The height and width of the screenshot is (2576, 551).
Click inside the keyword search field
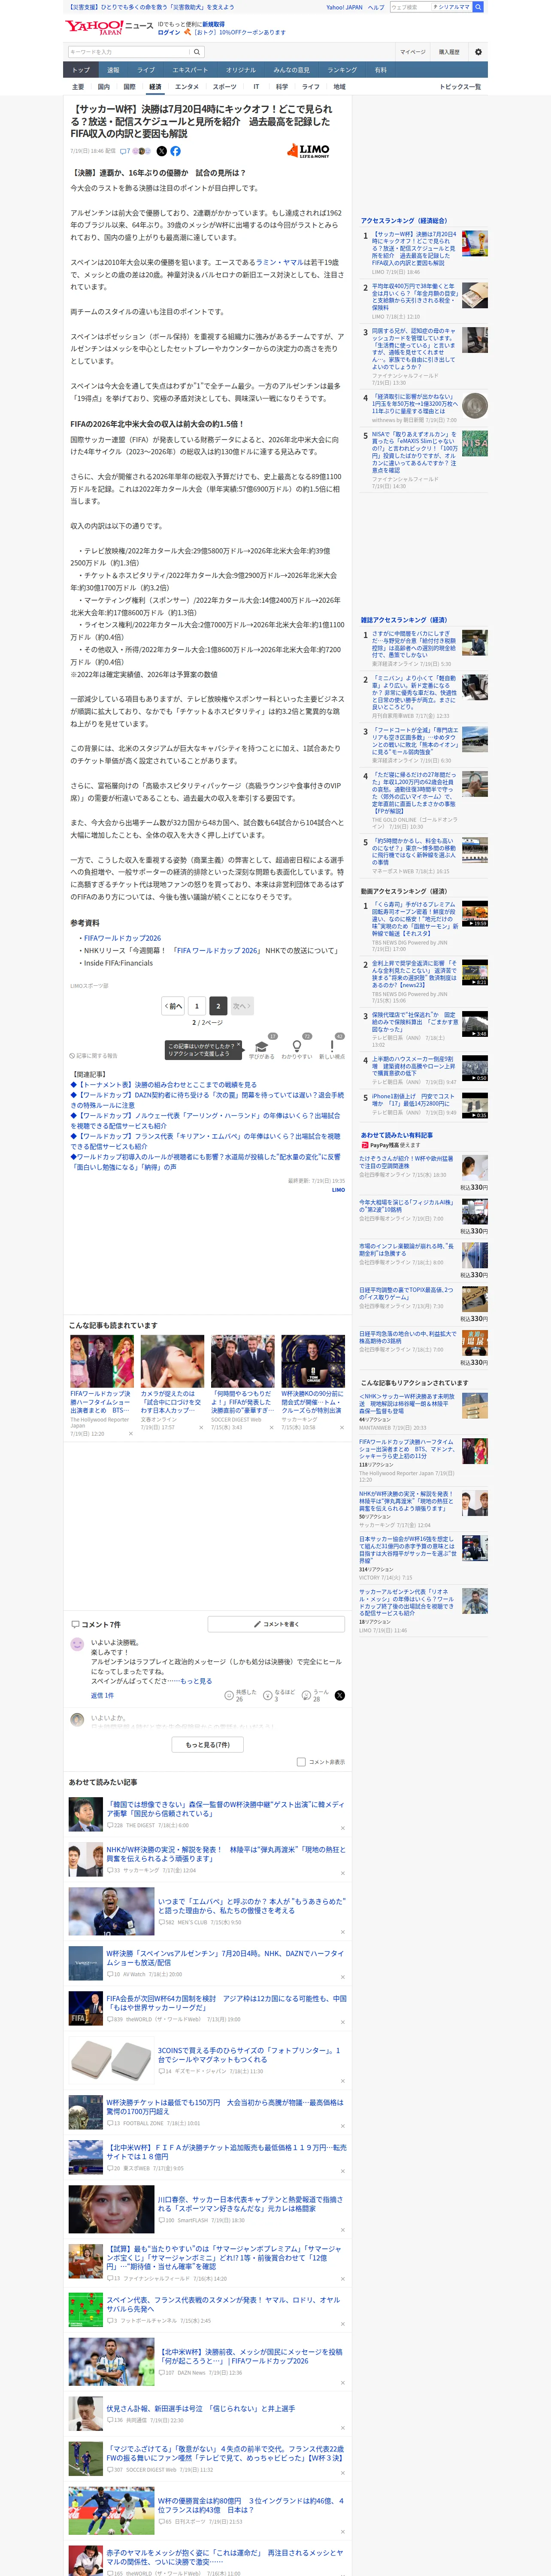(x=129, y=52)
